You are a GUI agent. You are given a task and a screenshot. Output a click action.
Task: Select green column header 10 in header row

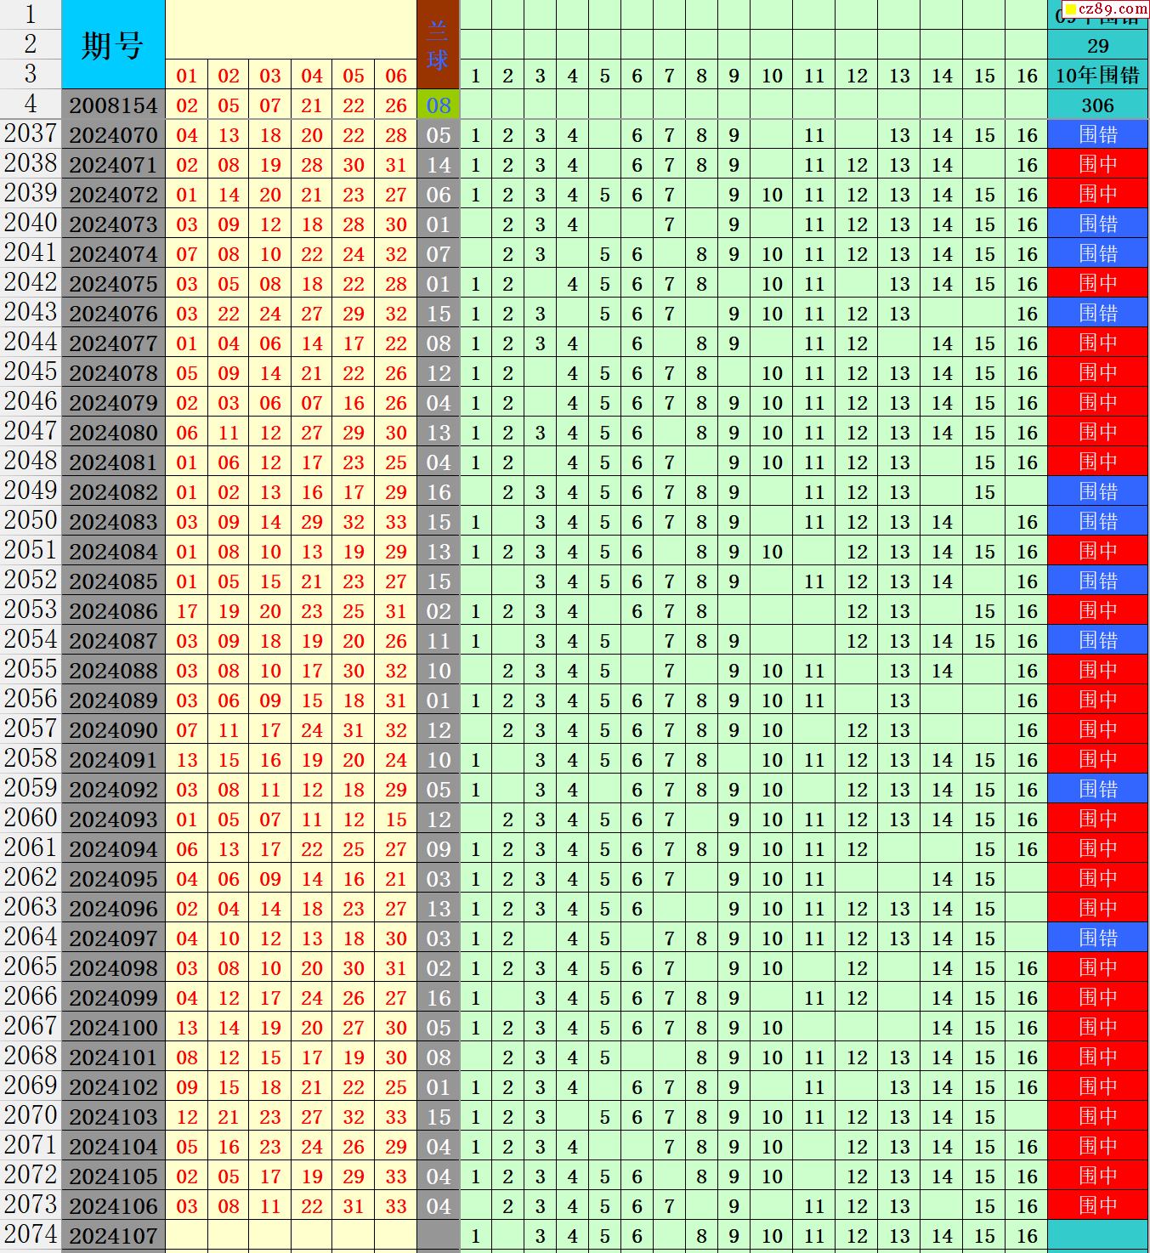coord(772,76)
